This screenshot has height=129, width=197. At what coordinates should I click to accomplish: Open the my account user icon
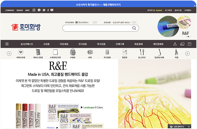(x=175, y=44)
